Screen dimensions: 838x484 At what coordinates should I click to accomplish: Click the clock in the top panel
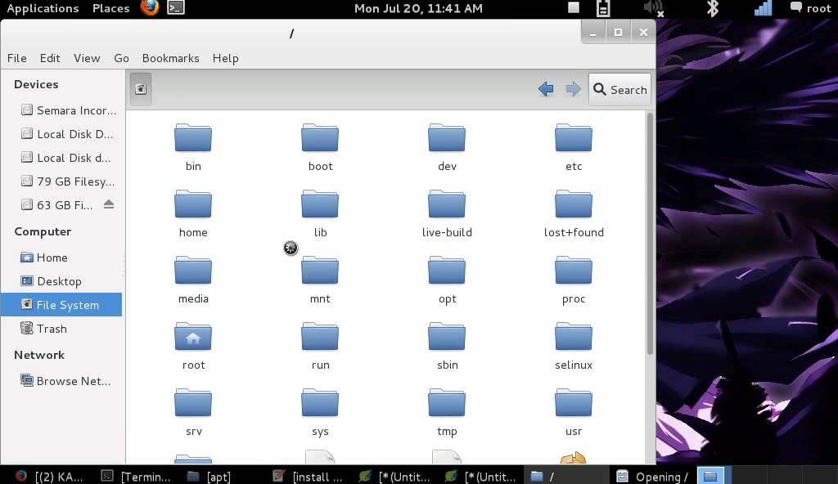[418, 8]
